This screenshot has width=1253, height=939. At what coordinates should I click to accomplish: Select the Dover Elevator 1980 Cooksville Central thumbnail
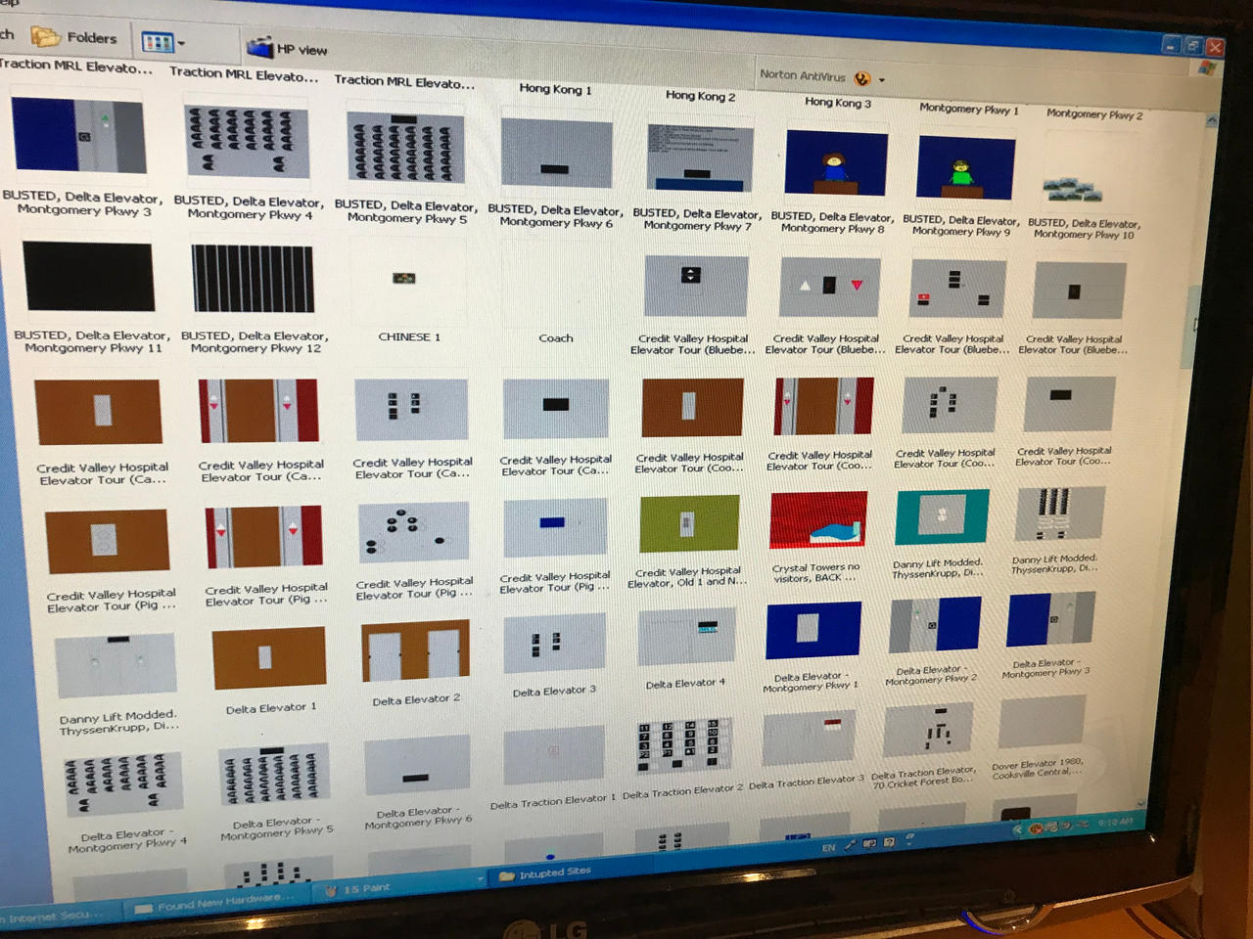tap(1043, 723)
